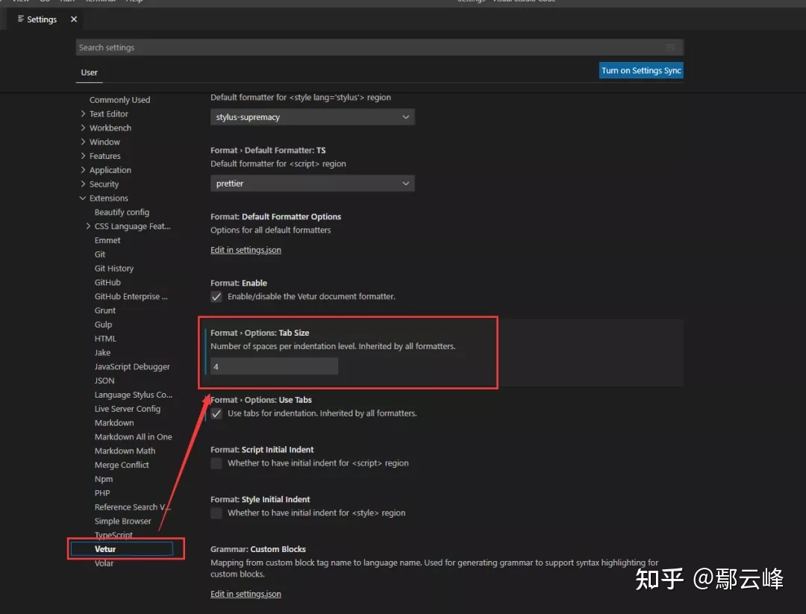Select Volar extension settings

click(x=104, y=563)
